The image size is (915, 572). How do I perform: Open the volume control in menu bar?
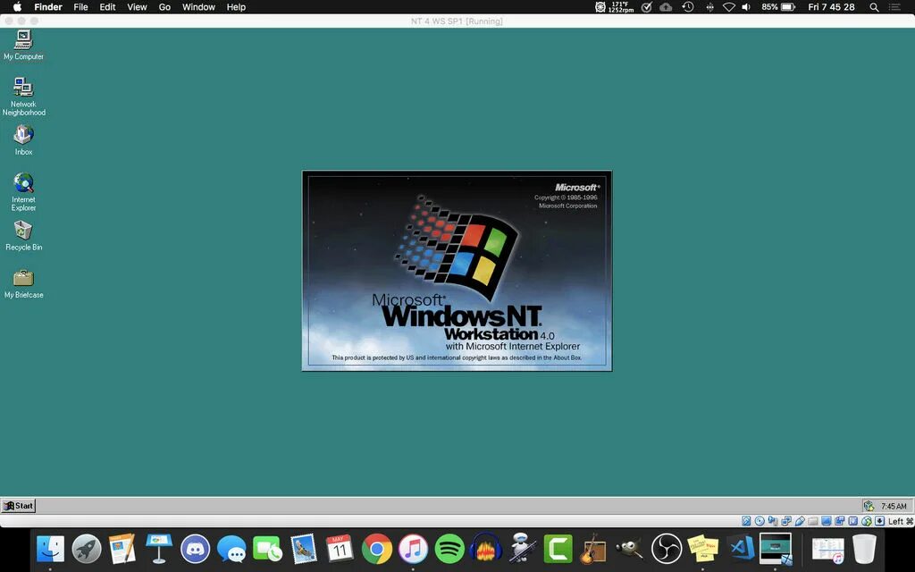tap(746, 7)
